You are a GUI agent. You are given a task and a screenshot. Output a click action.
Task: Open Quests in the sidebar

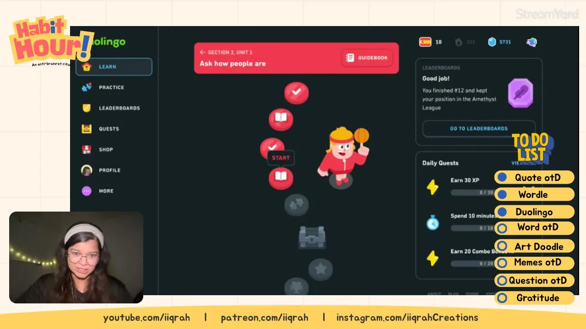114,129
